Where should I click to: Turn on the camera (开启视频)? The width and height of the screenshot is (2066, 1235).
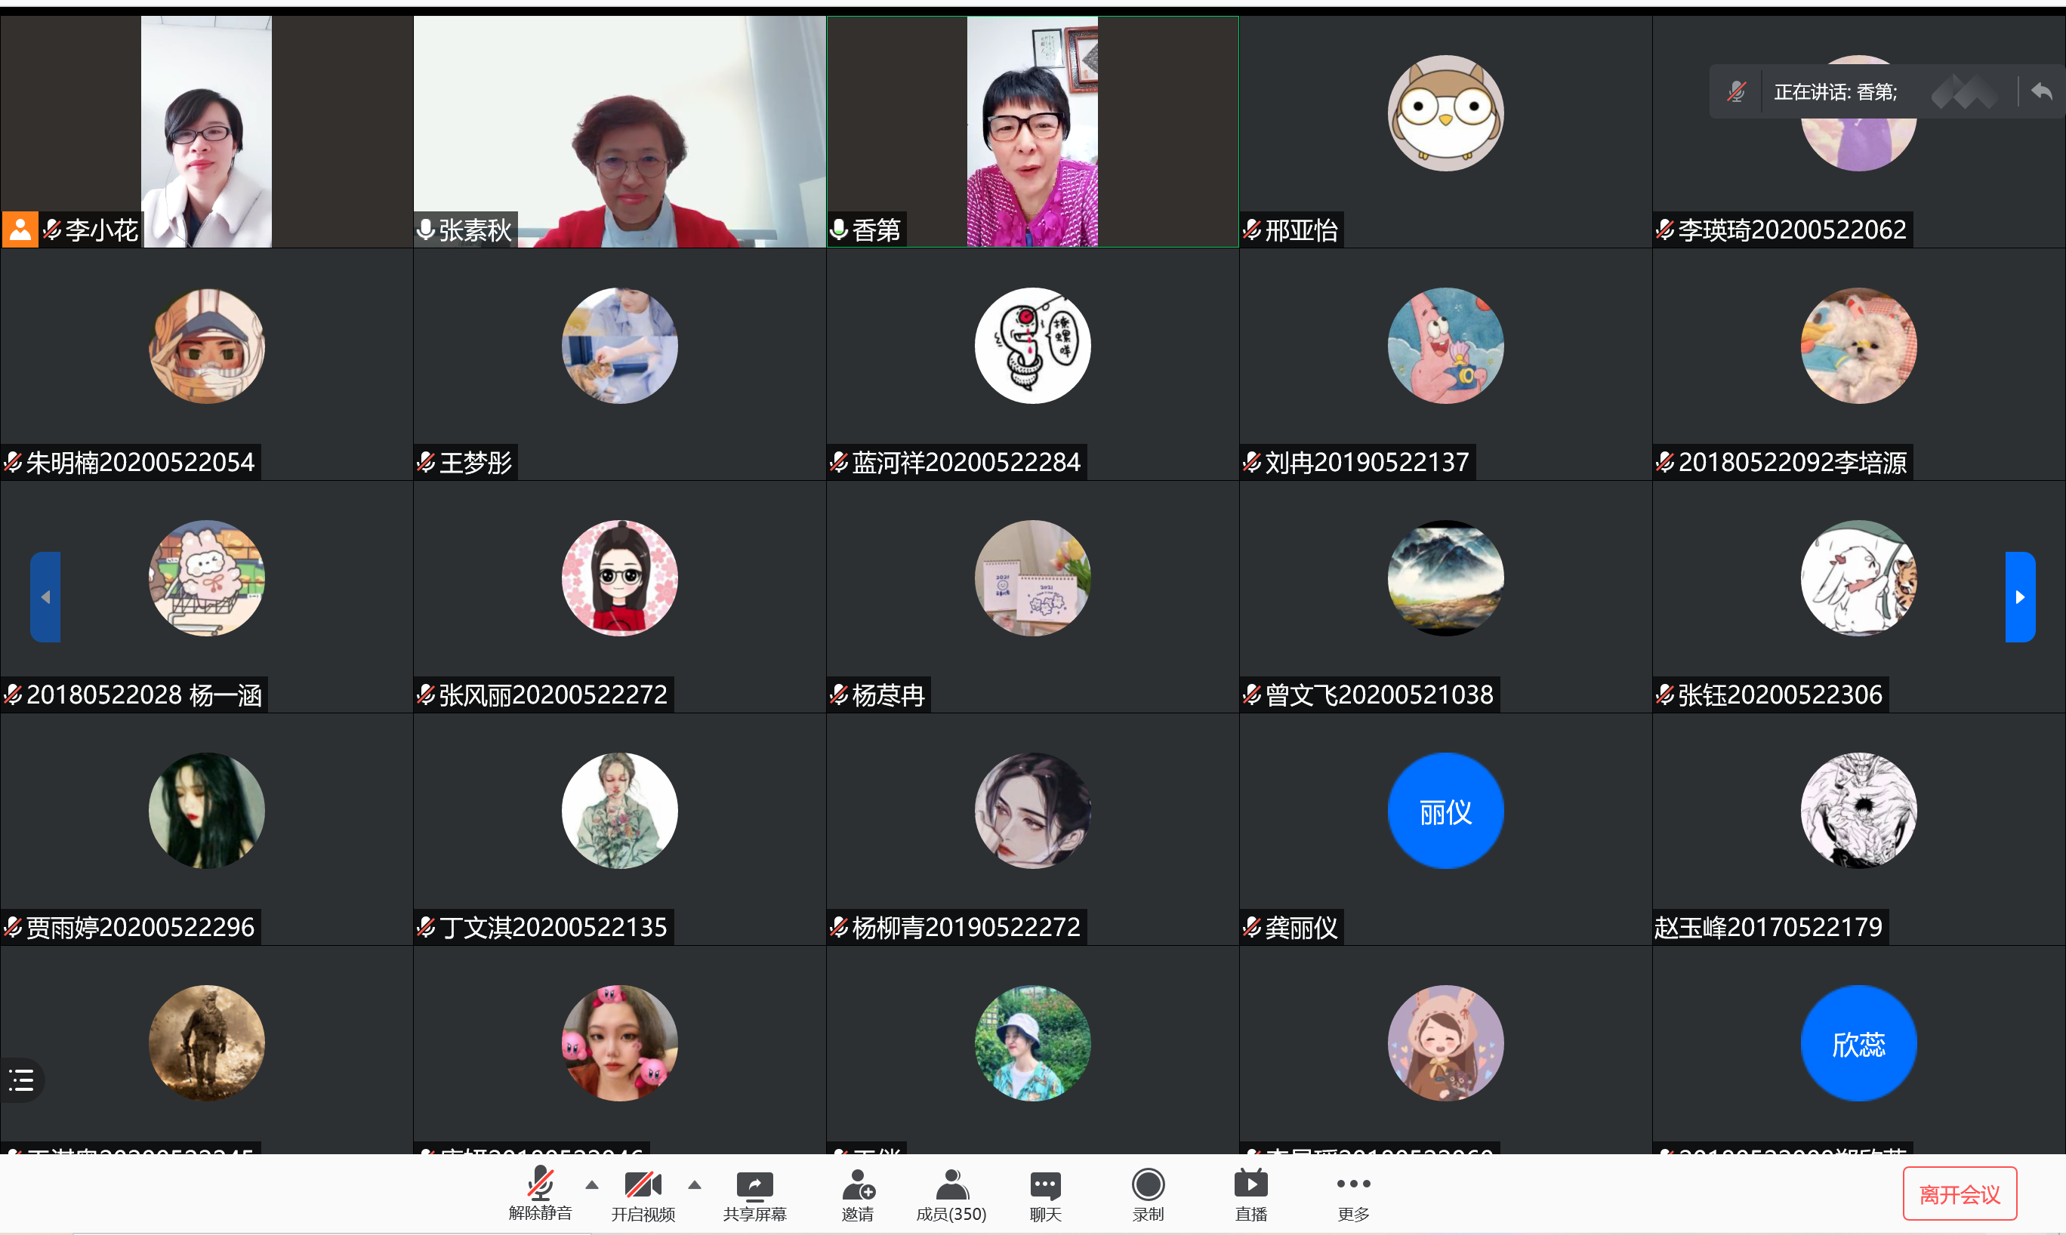pyautogui.click(x=643, y=1185)
